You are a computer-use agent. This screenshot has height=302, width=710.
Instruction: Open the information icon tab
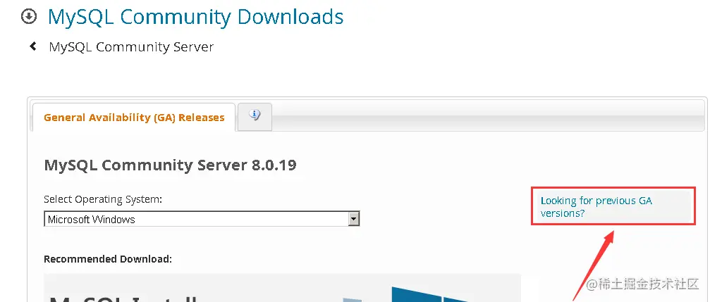pos(255,116)
